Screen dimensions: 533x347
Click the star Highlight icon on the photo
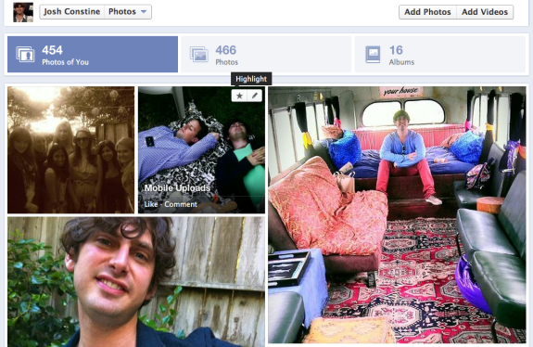(239, 96)
